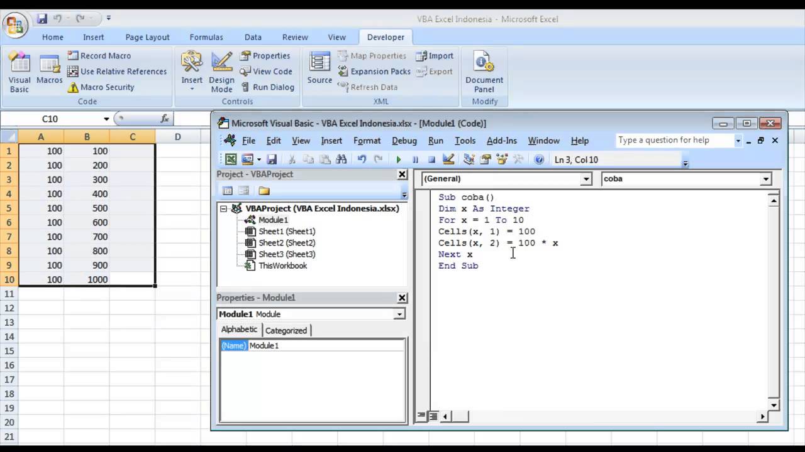
Task: Click View Code in Controls group
Action: (265, 72)
